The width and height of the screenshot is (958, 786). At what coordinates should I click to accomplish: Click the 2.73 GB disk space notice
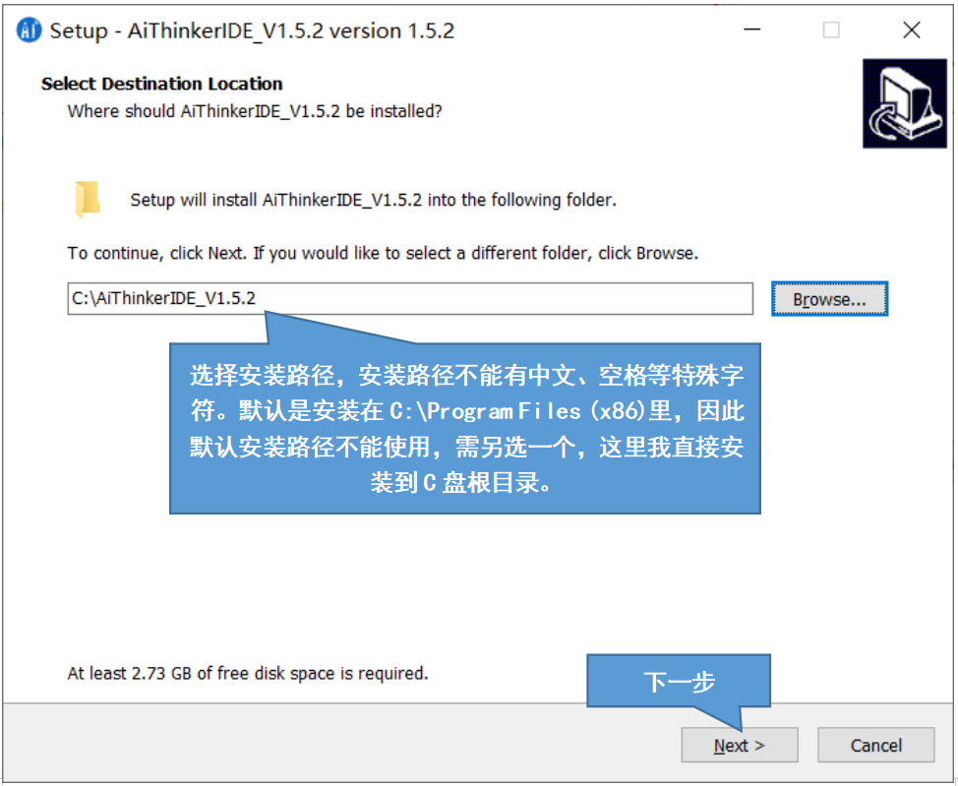coord(248,673)
